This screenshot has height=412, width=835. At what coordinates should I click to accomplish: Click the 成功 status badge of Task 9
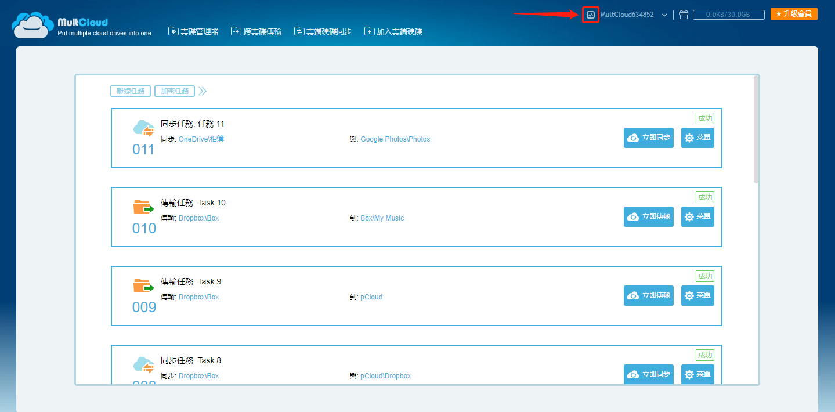tap(705, 276)
